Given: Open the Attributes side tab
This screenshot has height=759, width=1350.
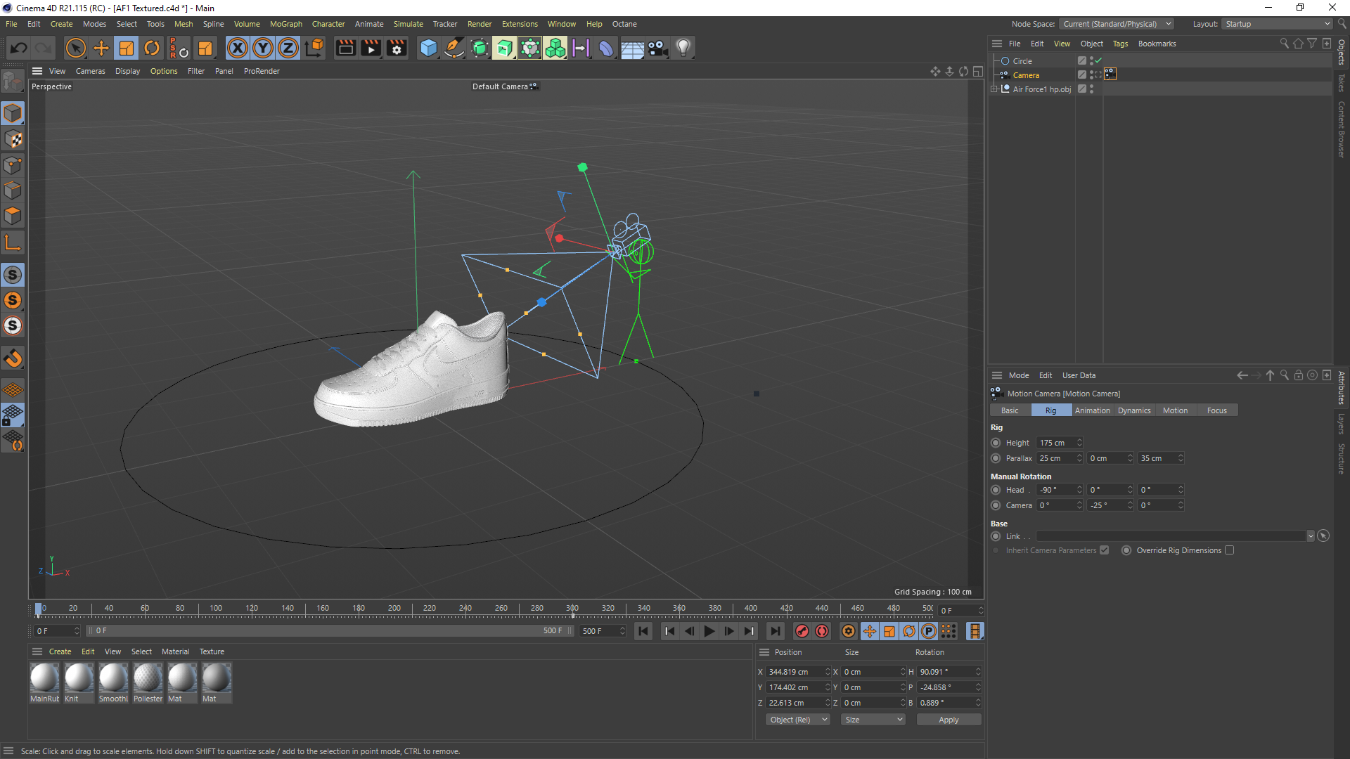Looking at the screenshot, I should (x=1342, y=387).
